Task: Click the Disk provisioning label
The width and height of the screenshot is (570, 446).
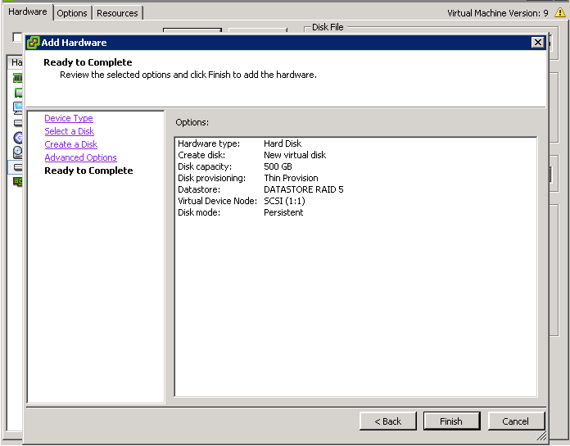Action: click(211, 178)
